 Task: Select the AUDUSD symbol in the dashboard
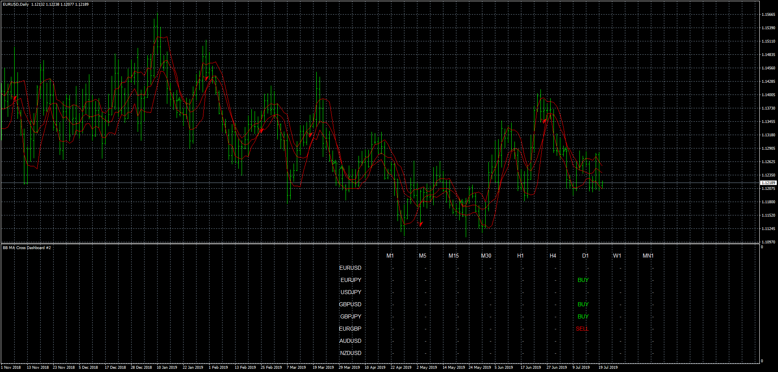pos(350,341)
